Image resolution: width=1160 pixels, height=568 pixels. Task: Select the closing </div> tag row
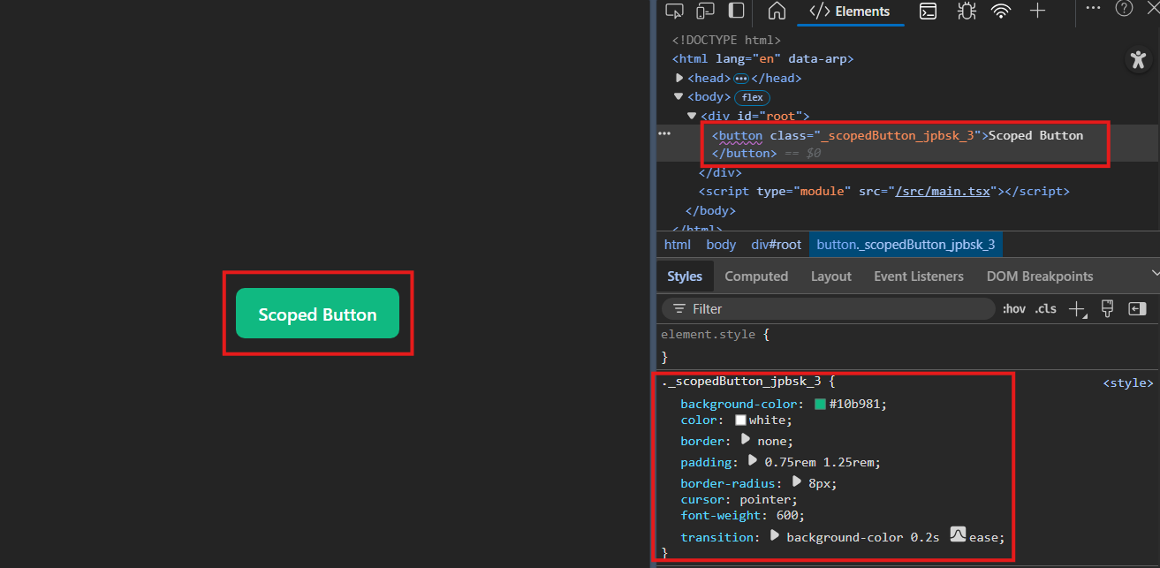pos(720,172)
